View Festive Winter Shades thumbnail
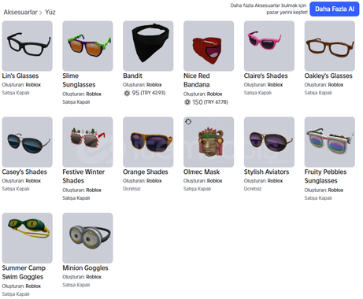The width and height of the screenshot is (363, 299). 87,142
